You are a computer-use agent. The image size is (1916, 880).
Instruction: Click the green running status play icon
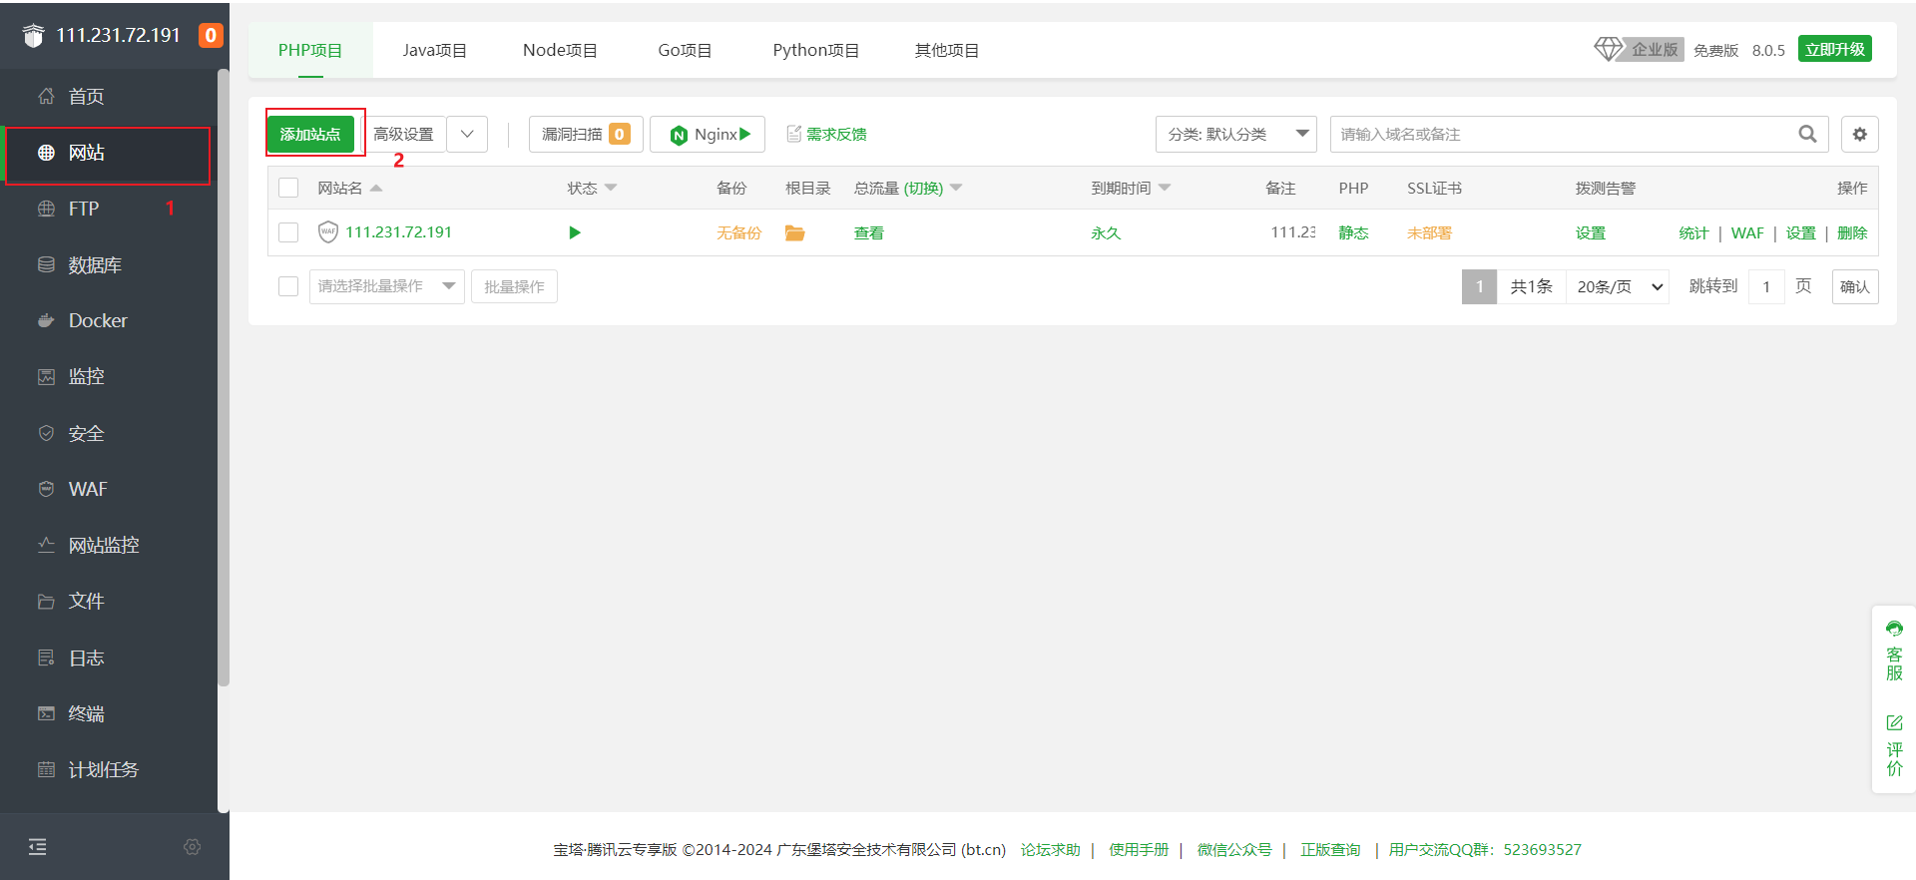point(574,232)
